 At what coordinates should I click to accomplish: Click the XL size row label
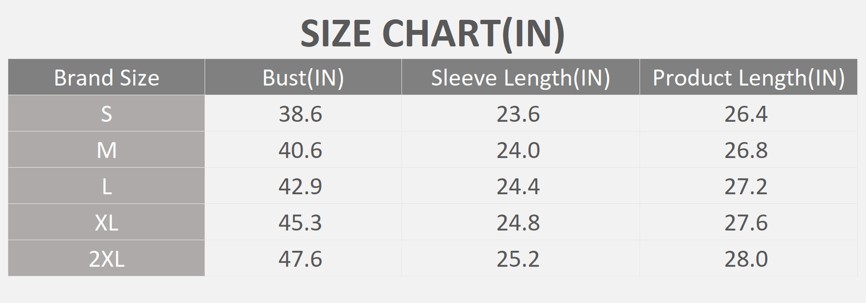(107, 222)
